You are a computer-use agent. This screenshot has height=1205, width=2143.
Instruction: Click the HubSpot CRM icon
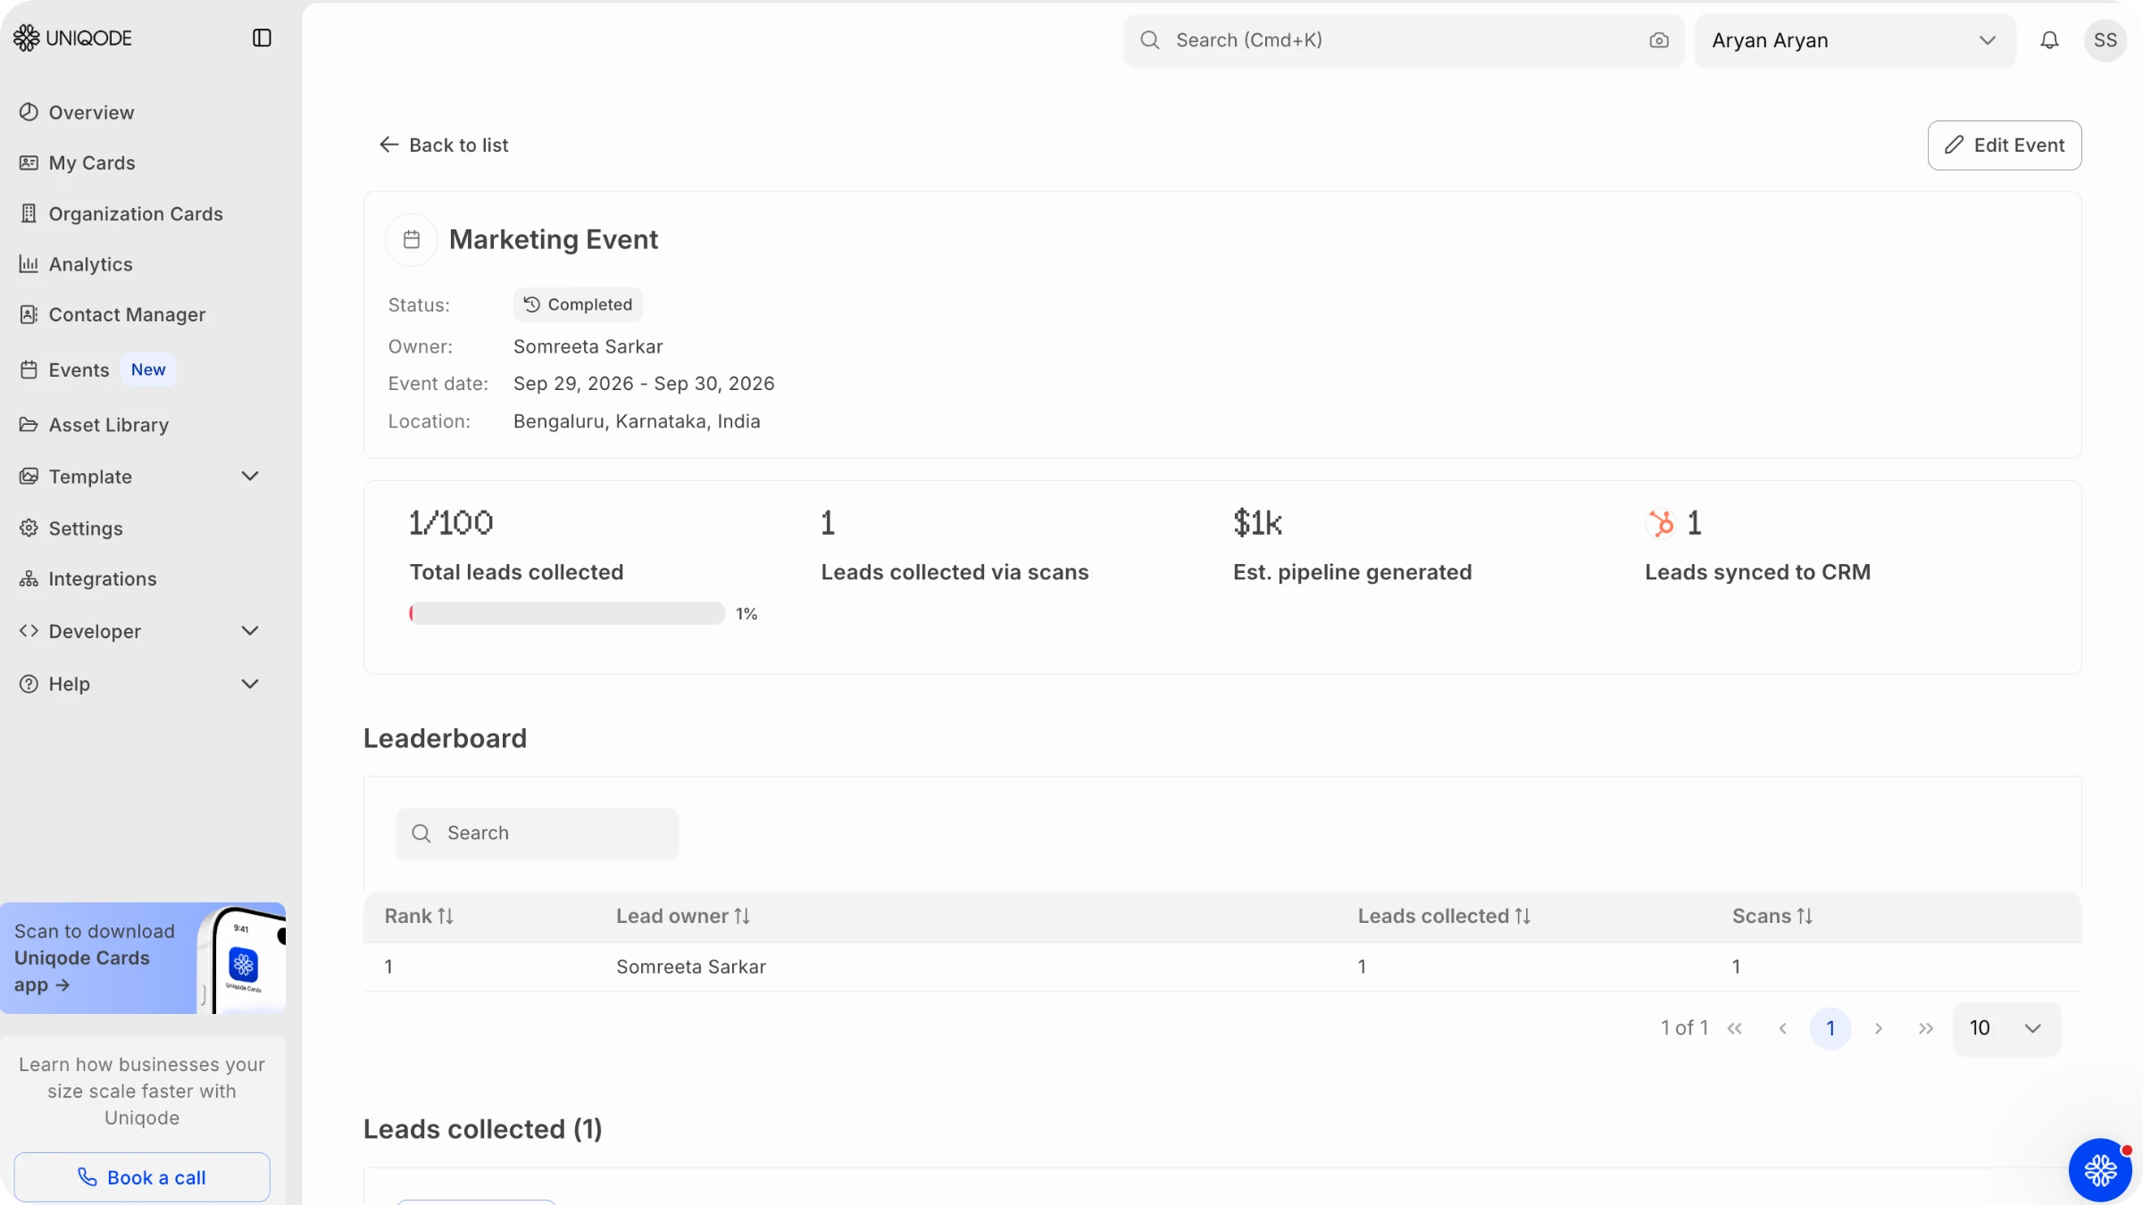coord(1661,523)
